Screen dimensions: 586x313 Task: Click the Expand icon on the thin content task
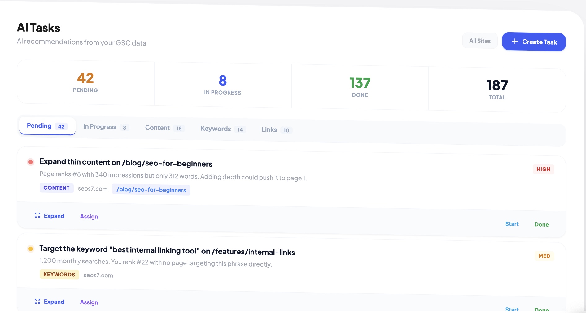tap(37, 216)
